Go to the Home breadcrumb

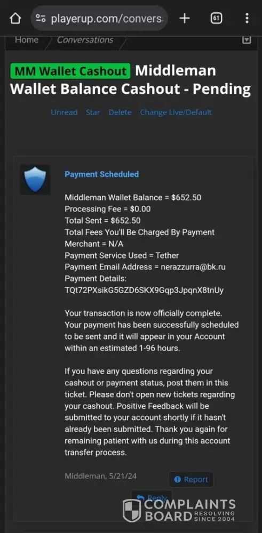pos(27,40)
